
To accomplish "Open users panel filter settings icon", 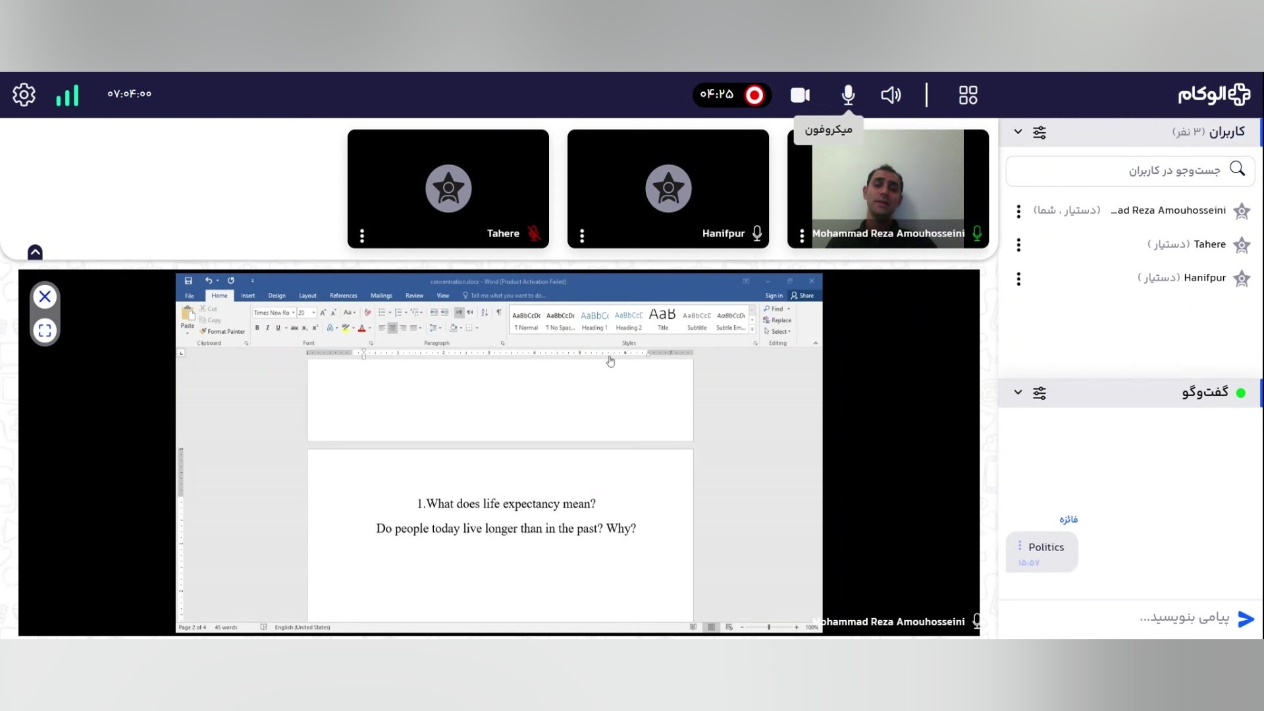I will point(1040,132).
